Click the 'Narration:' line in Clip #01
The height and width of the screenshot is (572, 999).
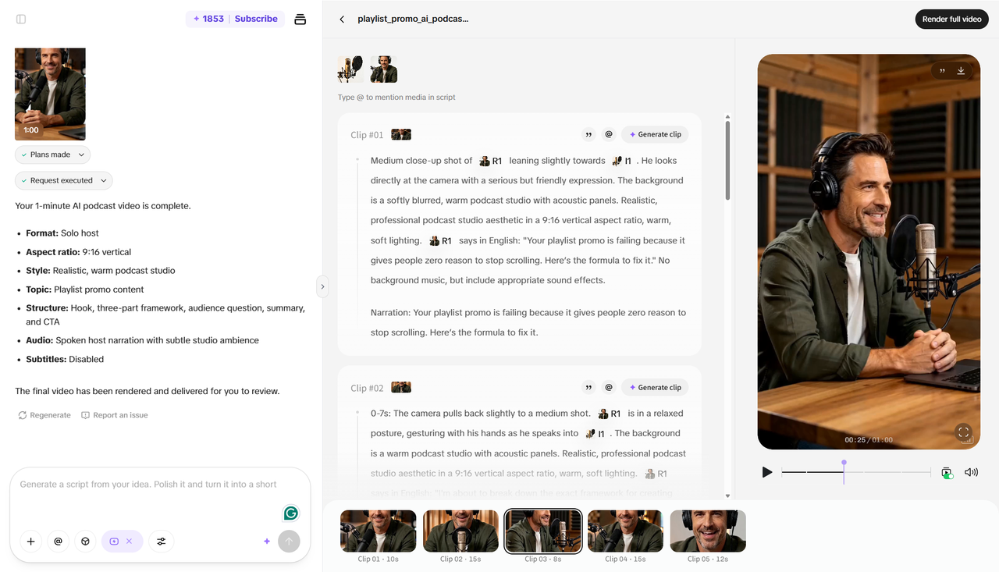528,322
